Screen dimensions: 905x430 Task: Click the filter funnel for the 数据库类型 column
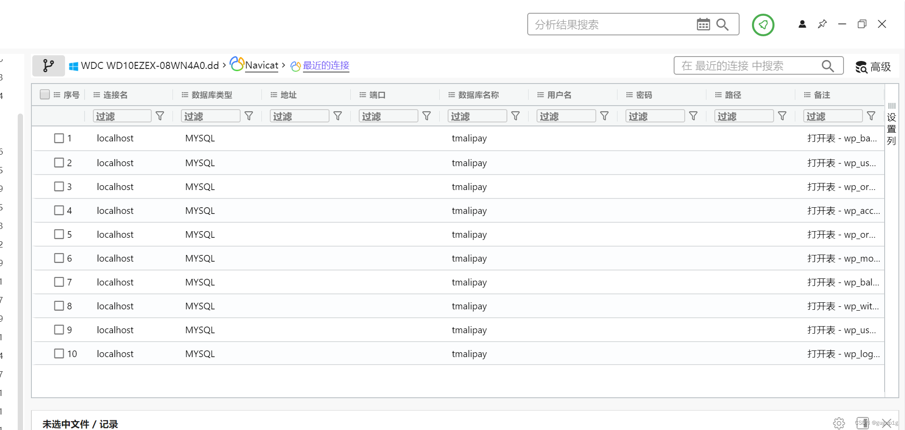click(249, 116)
